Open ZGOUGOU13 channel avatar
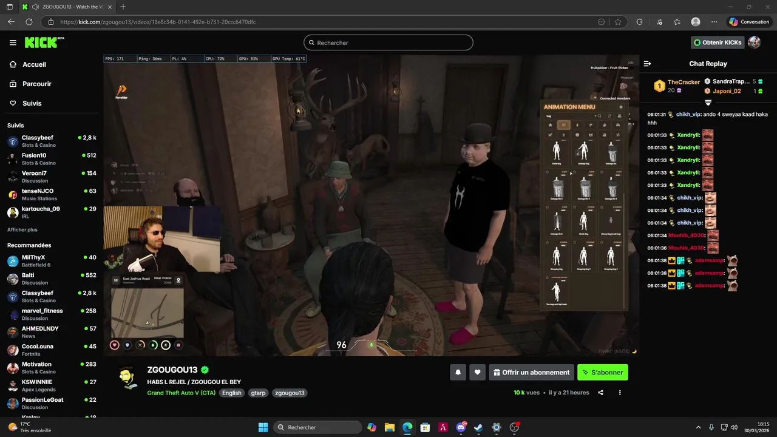This screenshot has height=437, width=777. coord(128,378)
